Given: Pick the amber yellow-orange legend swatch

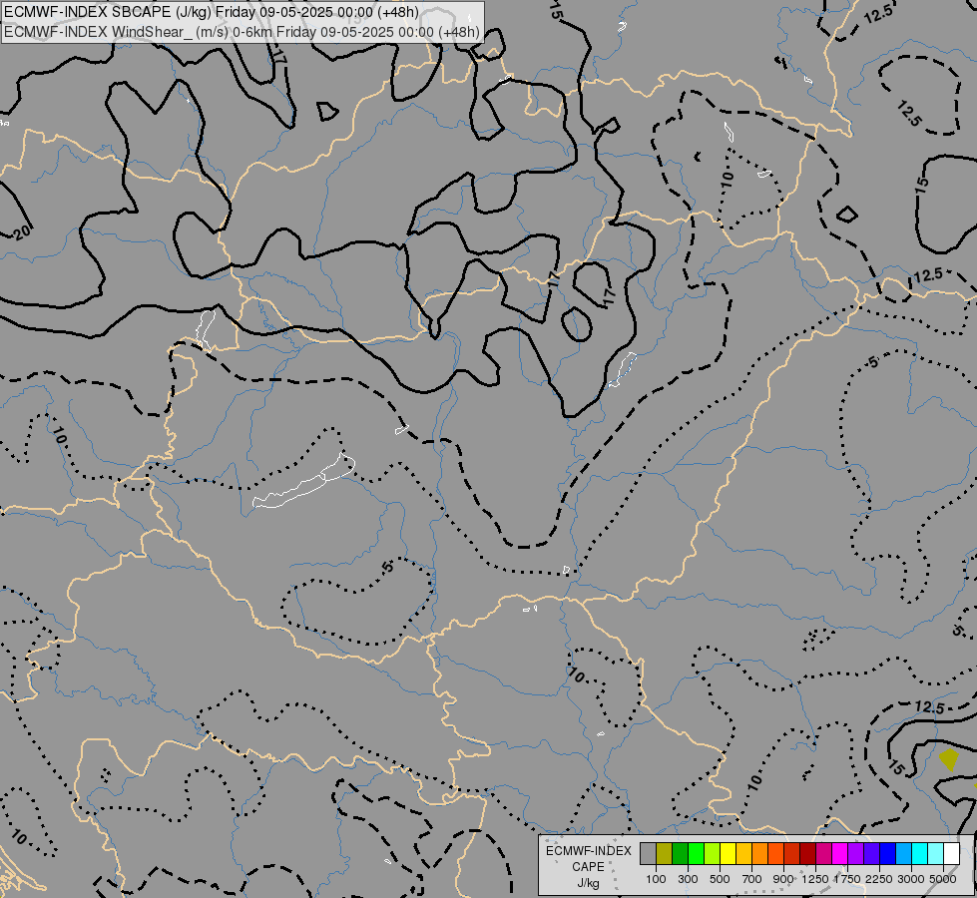Looking at the screenshot, I should pos(743,854).
